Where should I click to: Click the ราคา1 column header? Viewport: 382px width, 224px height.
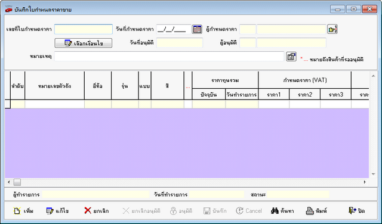(x=274, y=94)
